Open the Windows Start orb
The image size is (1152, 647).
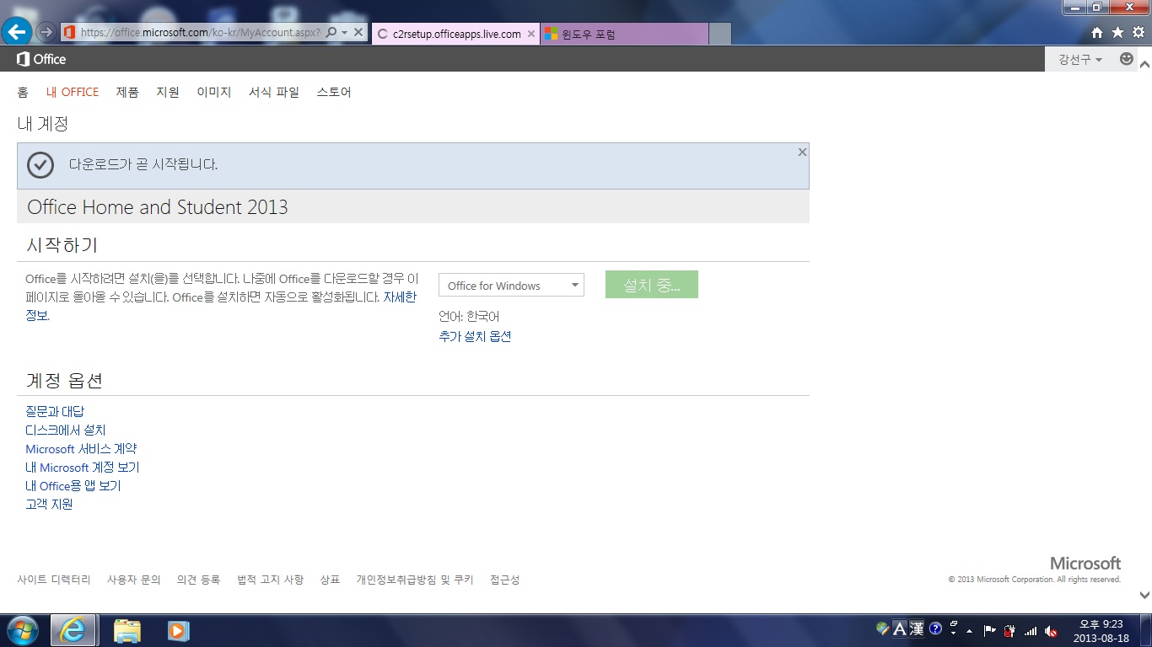click(21, 630)
